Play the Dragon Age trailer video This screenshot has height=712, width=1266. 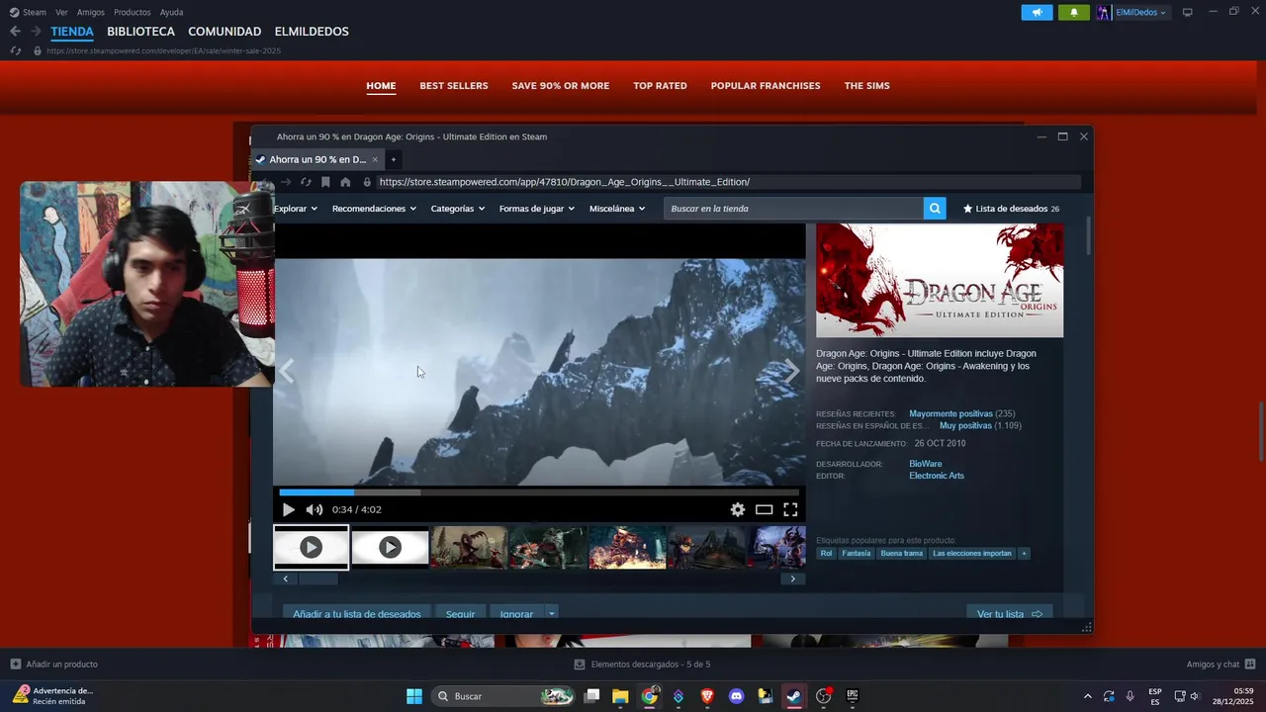[289, 509]
